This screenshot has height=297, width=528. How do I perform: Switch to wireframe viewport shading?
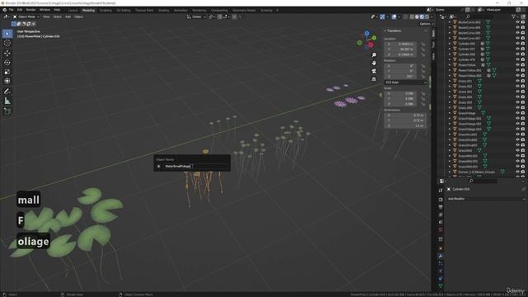click(x=412, y=16)
